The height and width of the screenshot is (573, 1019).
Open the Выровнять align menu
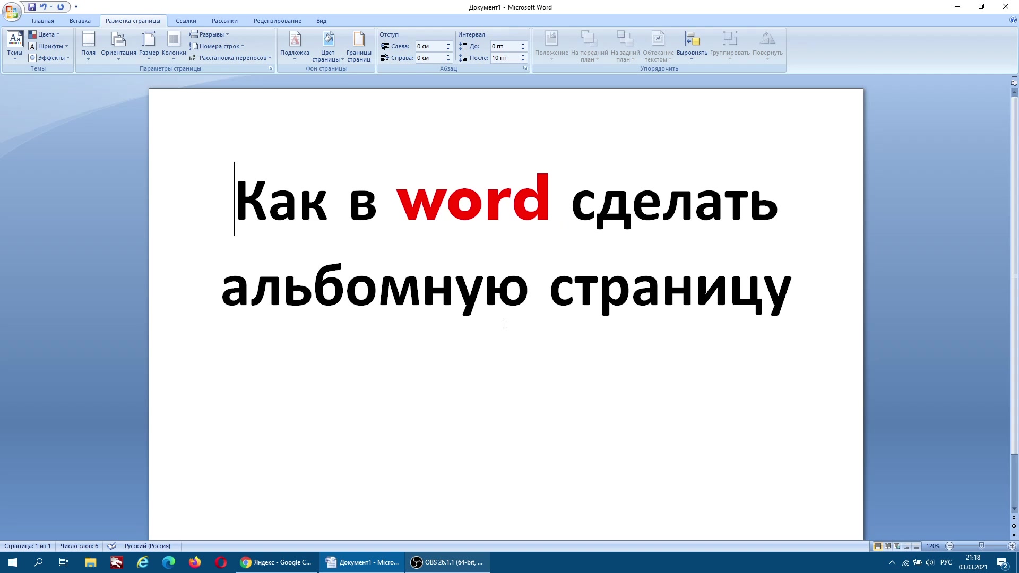tap(692, 45)
